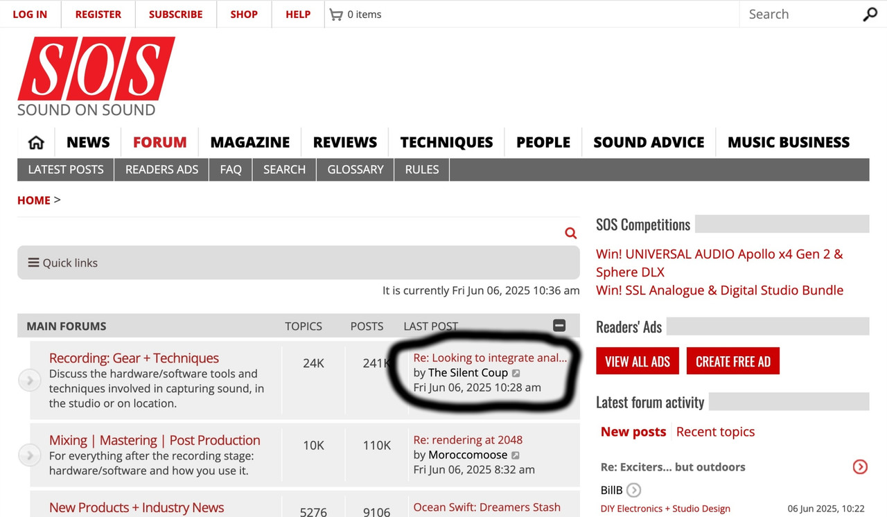Screen dimensions: 887x517
Task: Open the GLOSSARY submenu item
Action: [355, 170]
